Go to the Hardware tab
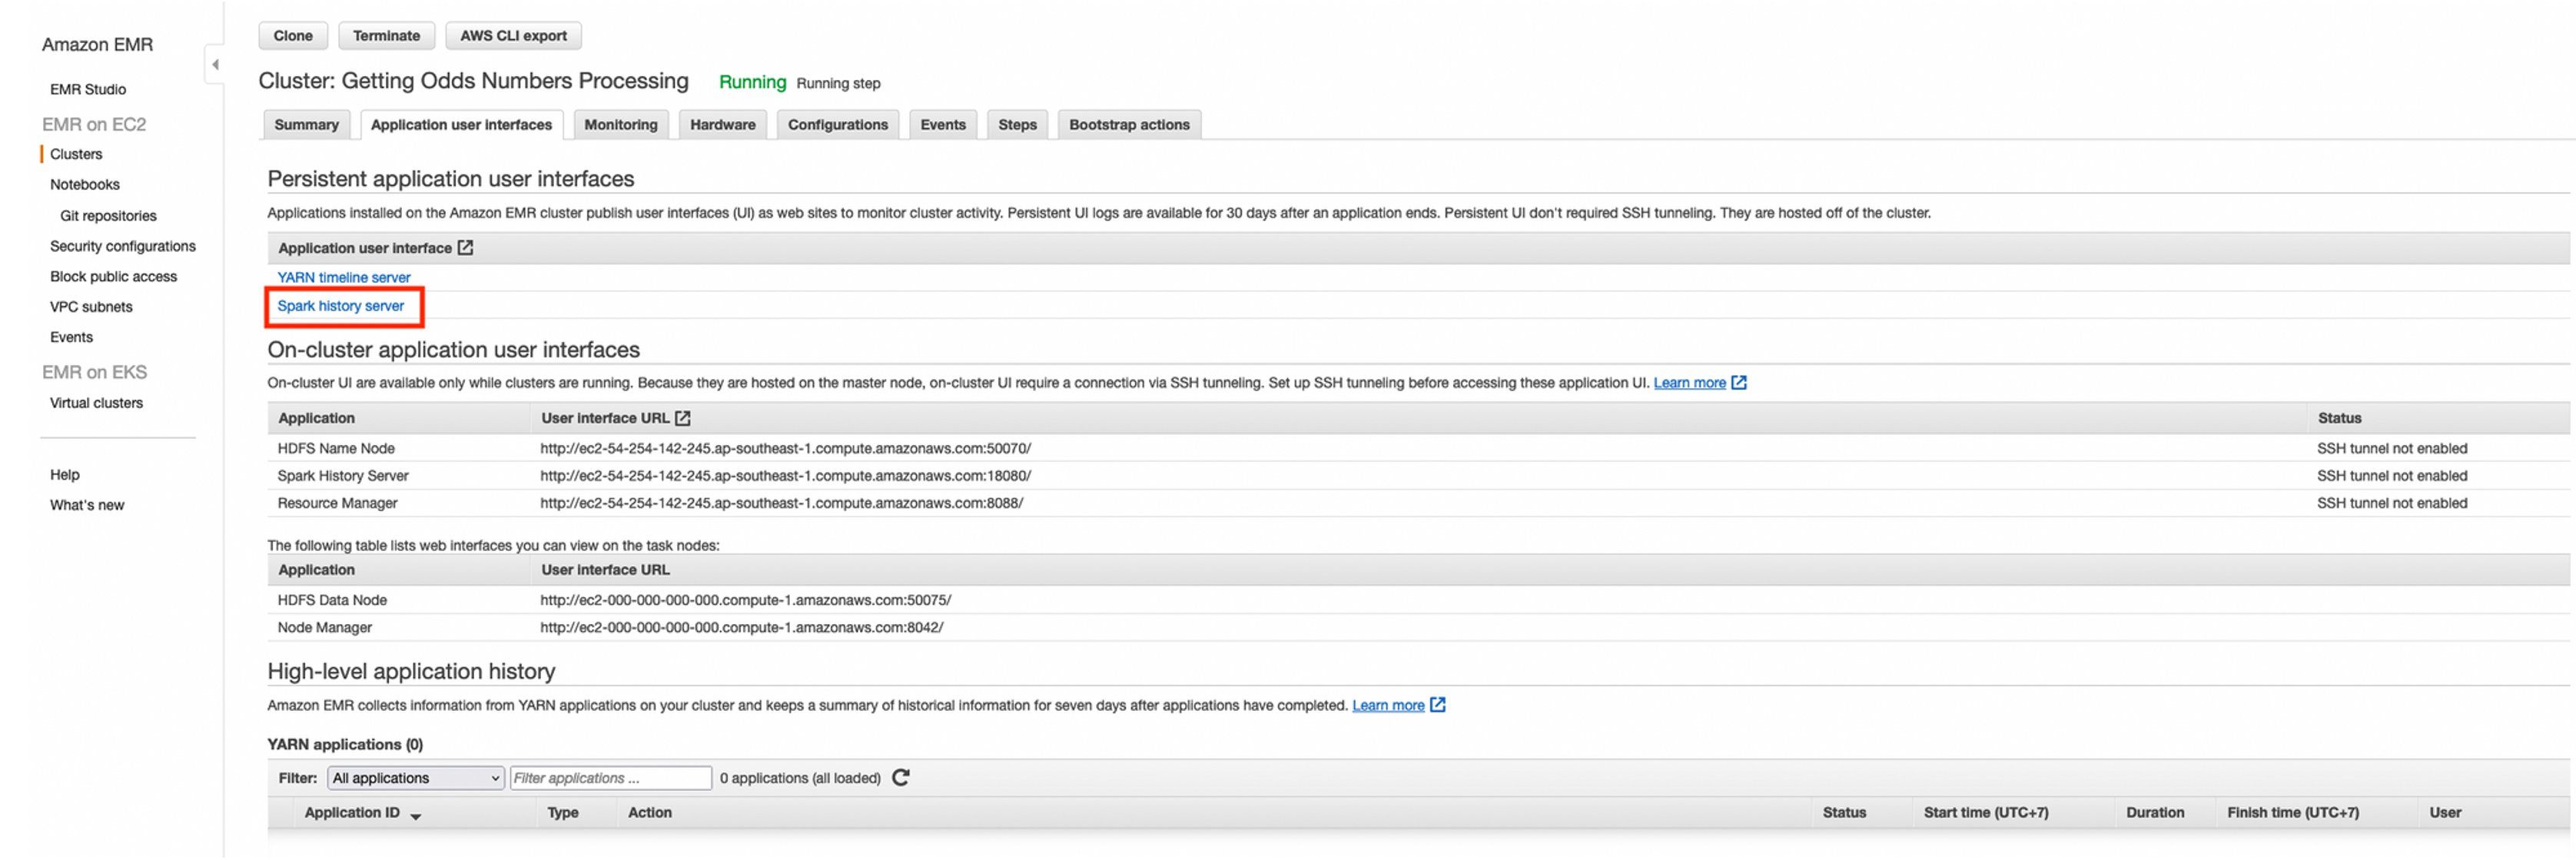 coord(722,125)
